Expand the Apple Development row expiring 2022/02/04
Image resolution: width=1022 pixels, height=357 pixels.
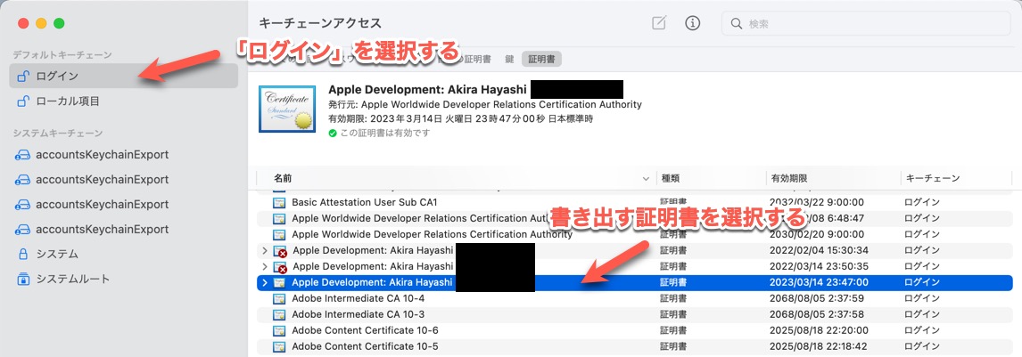click(x=264, y=250)
